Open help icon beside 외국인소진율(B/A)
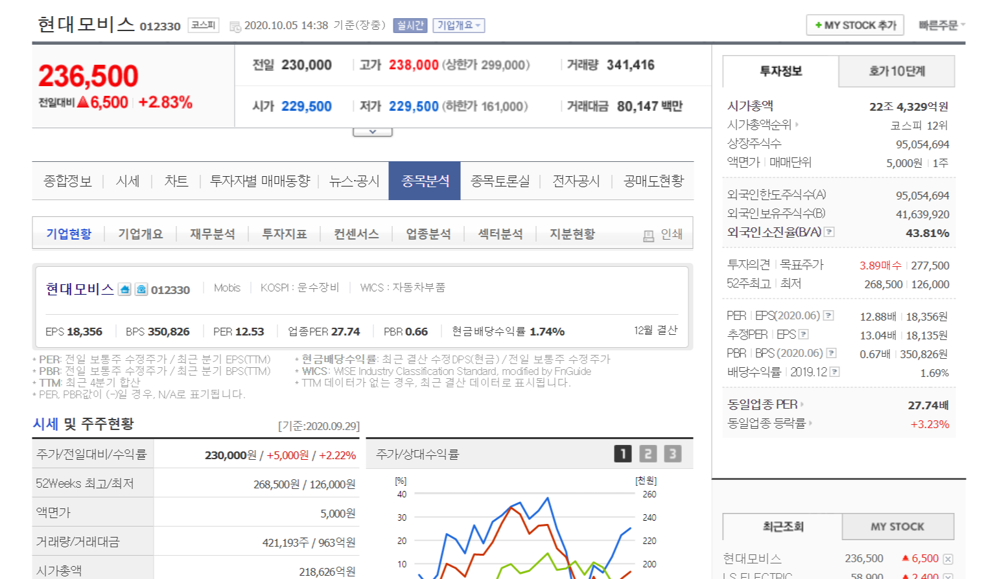The height and width of the screenshot is (579, 984). [x=829, y=232]
